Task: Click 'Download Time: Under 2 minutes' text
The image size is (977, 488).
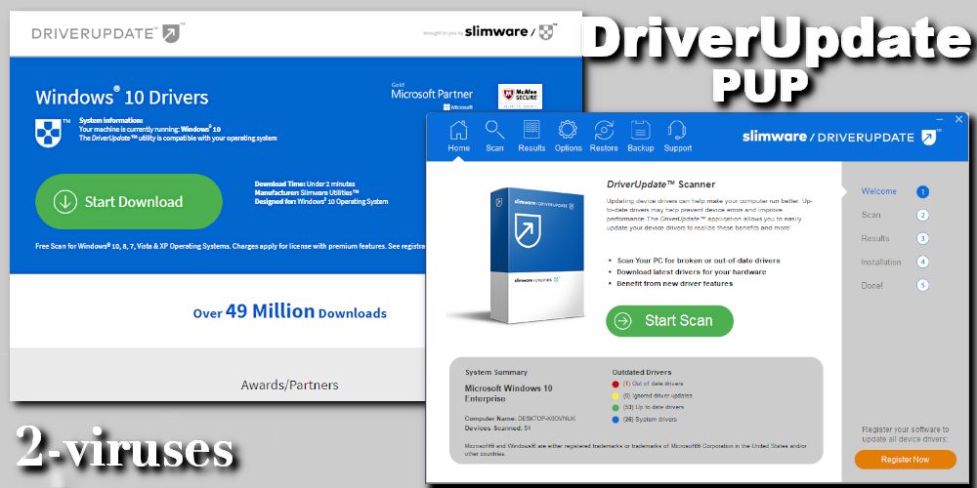Action: [x=305, y=183]
